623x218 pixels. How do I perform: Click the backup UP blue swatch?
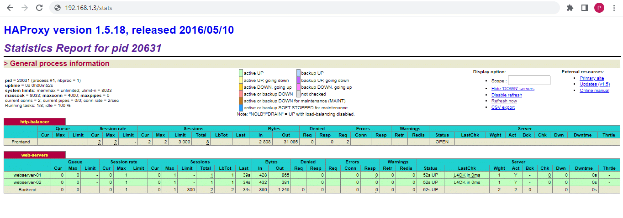(298, 73)
